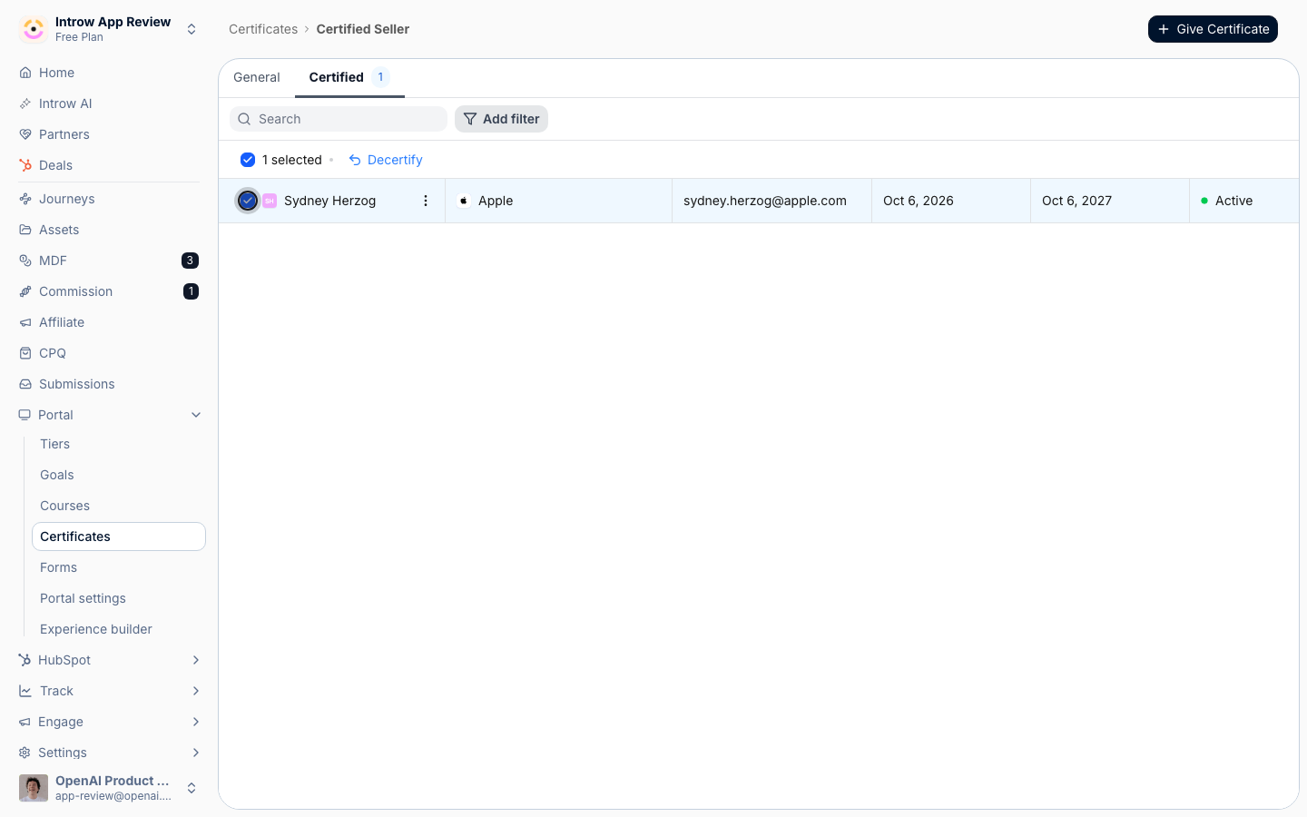Click the Give Certificate button
1307x817 pixels.
(1213, 29)
